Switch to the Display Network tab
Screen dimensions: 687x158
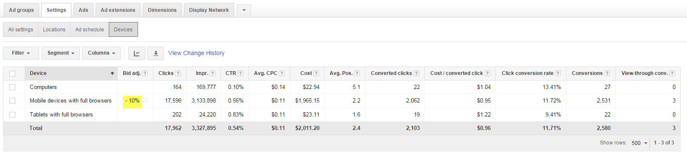tap(209, 10)
